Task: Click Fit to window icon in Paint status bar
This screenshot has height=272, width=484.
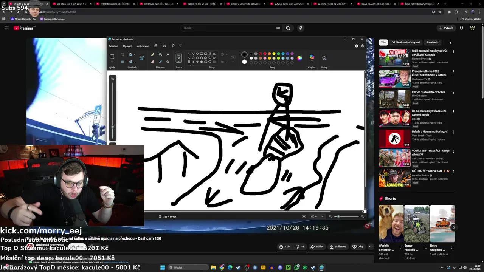Action: 304,216
